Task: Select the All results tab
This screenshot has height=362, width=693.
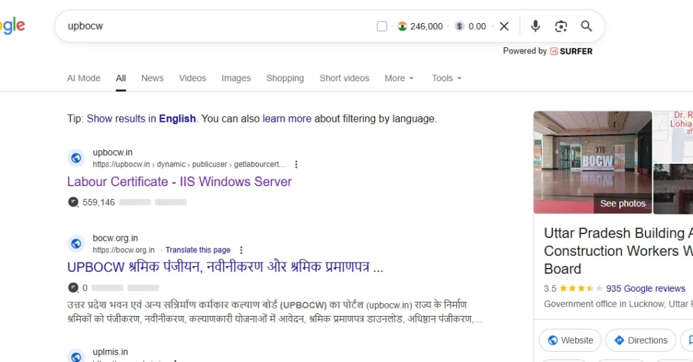Action: coord(120,78)
